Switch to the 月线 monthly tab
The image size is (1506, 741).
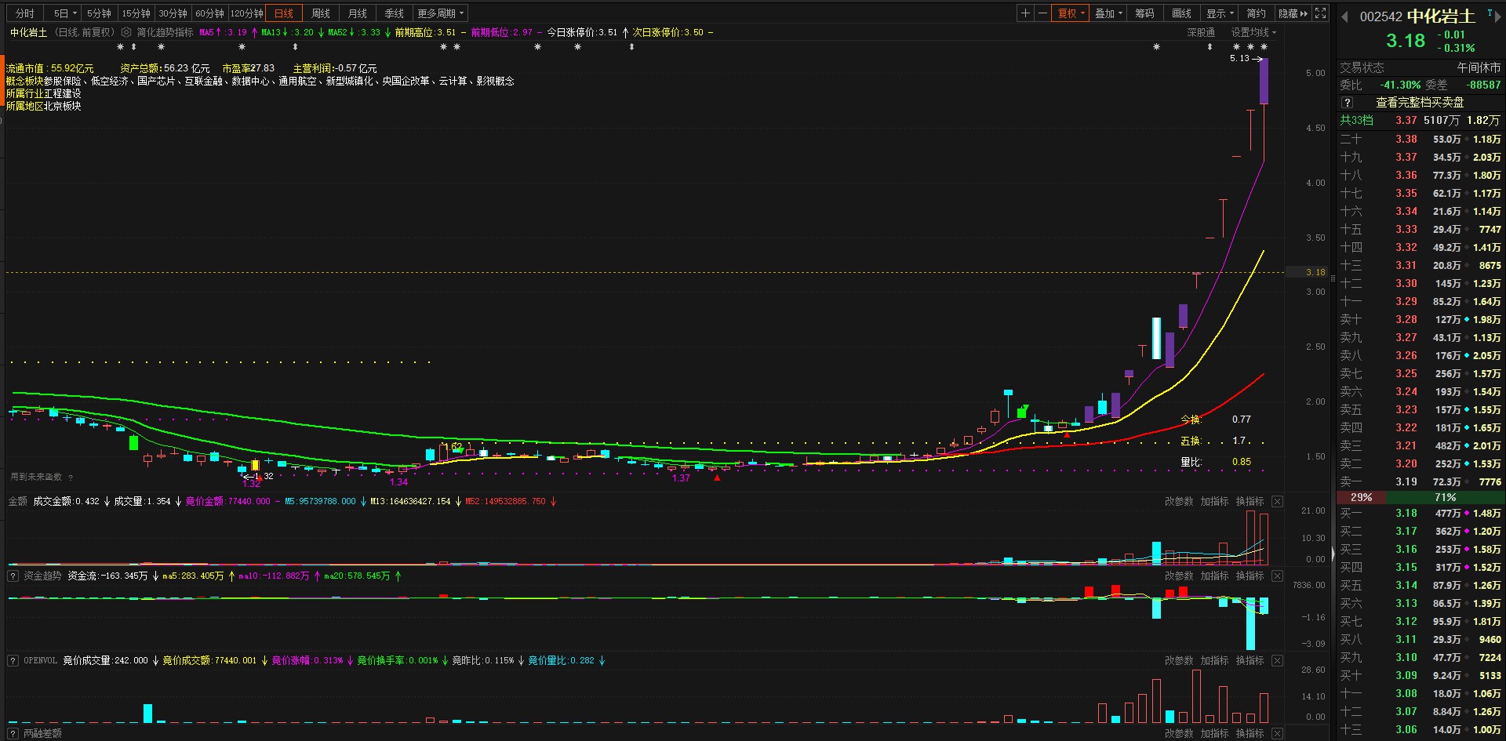[358, 13]
